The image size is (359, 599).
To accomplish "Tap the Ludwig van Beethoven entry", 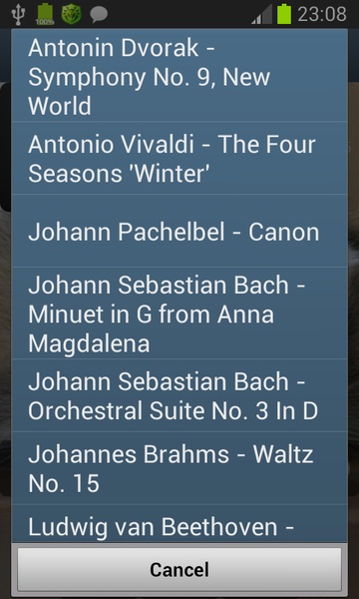I will pos(179,523).
